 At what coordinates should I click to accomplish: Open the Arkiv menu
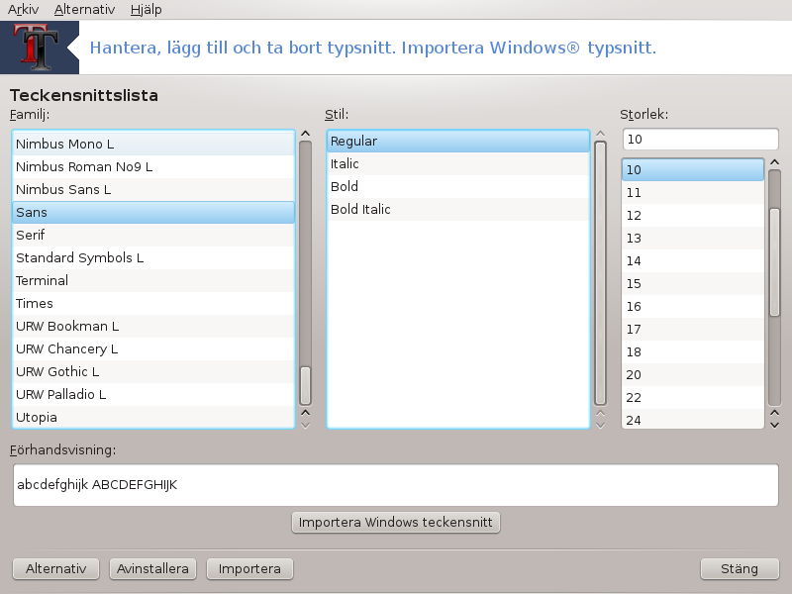click(23, 9)
